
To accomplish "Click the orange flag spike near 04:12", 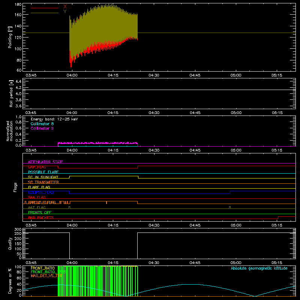I will pos(106,202).
